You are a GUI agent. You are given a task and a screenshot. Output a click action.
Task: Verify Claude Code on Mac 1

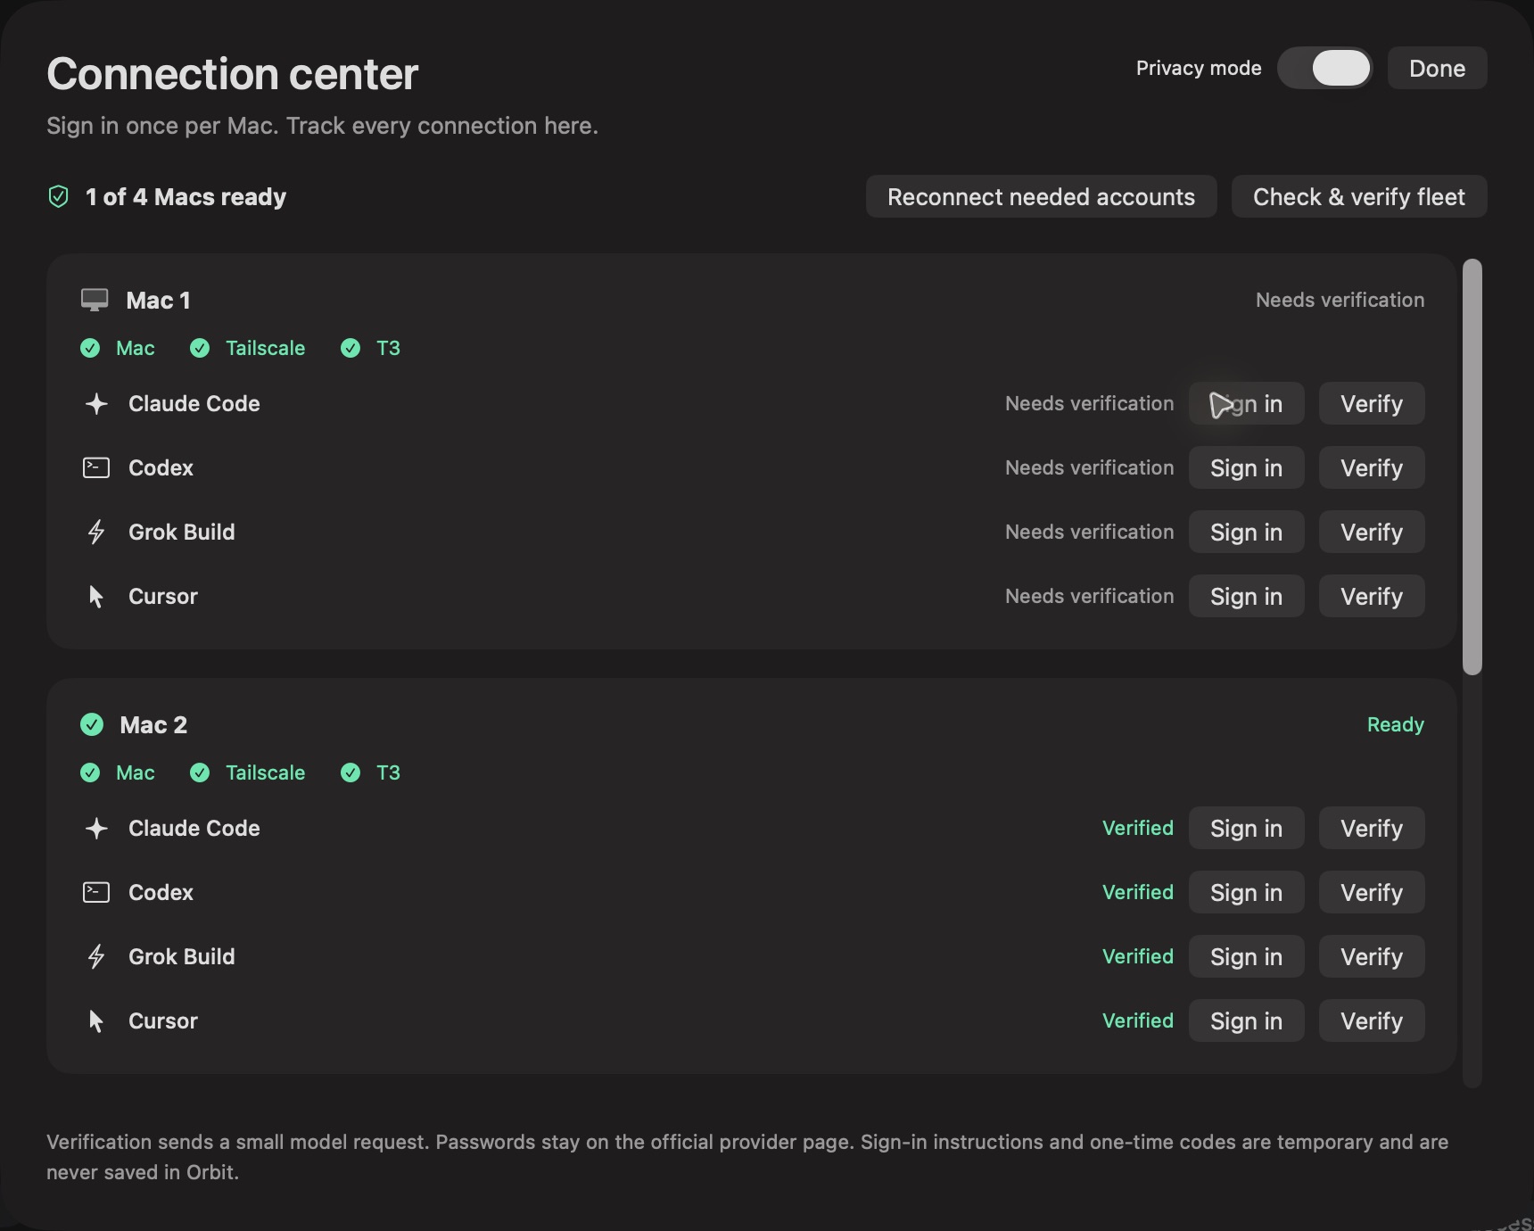(x=1372, y=403)
